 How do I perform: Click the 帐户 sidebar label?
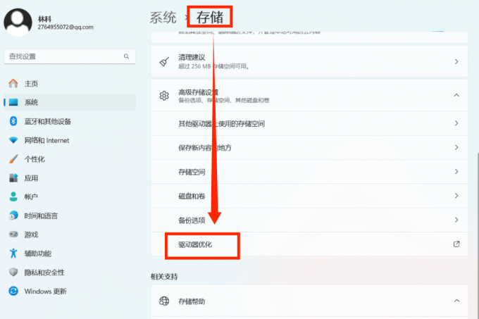pyautogui.click(x=31, y=197)
